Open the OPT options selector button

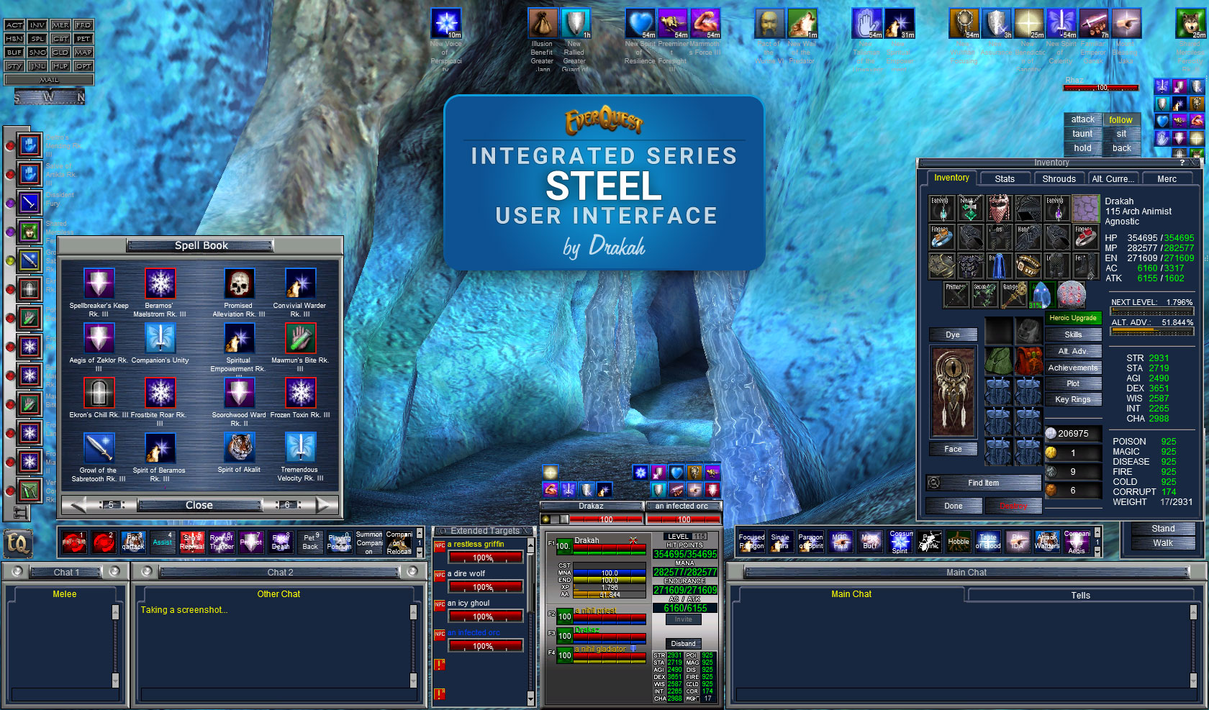(83, 66)
